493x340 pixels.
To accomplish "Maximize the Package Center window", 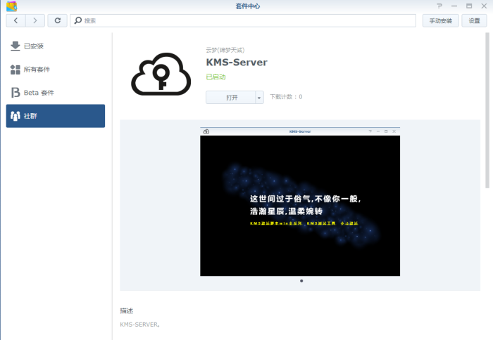I will click(x=469, y=6).
